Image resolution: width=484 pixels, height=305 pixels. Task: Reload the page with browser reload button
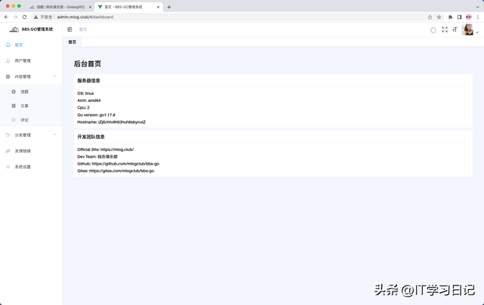tap(24, 17)
